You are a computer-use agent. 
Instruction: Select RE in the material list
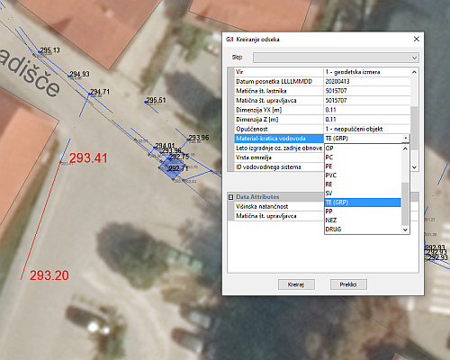pyautogui.click(x=363, y=184)
